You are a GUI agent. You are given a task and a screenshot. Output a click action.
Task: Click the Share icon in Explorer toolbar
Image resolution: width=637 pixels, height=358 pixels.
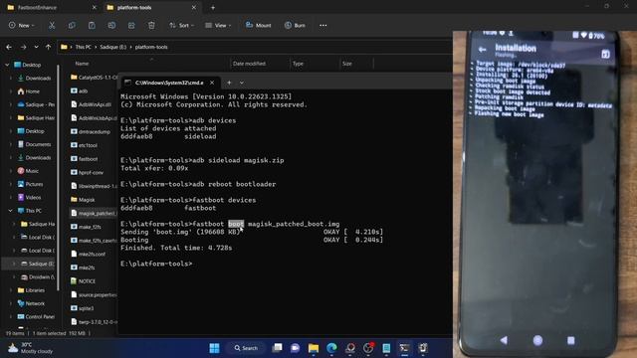pyautogui.click(x=131, y=25)
